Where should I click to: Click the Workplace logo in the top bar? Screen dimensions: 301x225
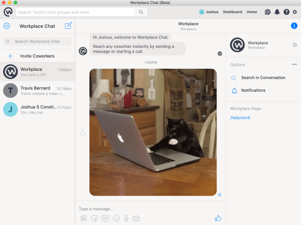click(8, 12)
